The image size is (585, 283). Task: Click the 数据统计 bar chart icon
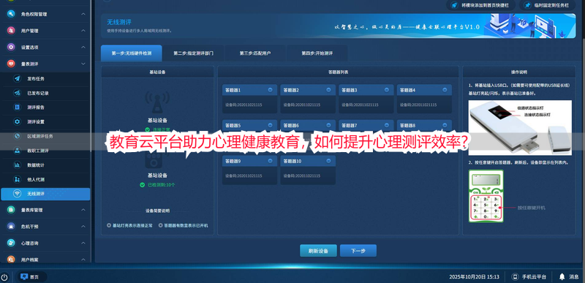pos(17,165)
